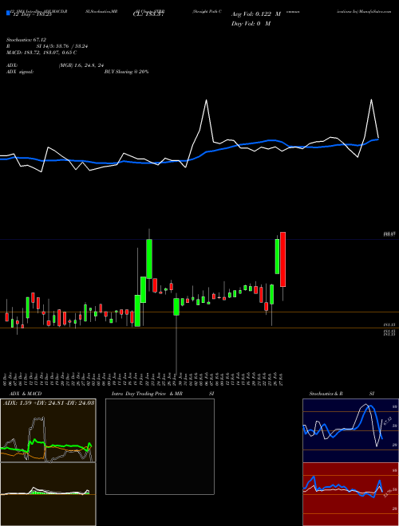Click the "ADX signal:" label
Viewport: 399px width, 526px height.
(20, 72)
